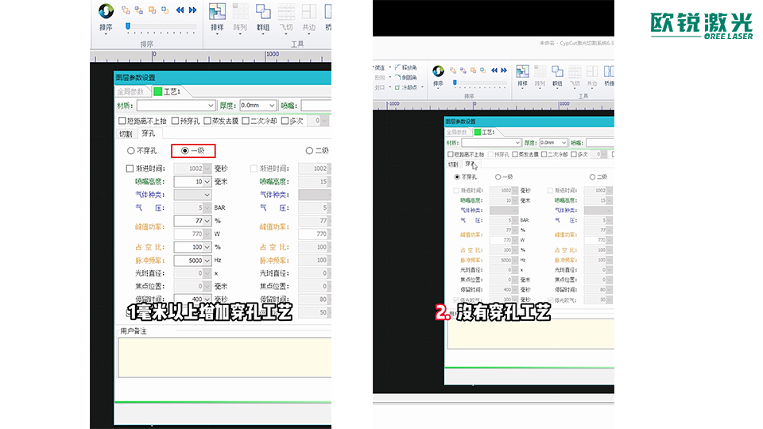The image size is (763, 429).
Task: Click the 共边 co-edge icon in left view
Action: [x=309, y=12]
